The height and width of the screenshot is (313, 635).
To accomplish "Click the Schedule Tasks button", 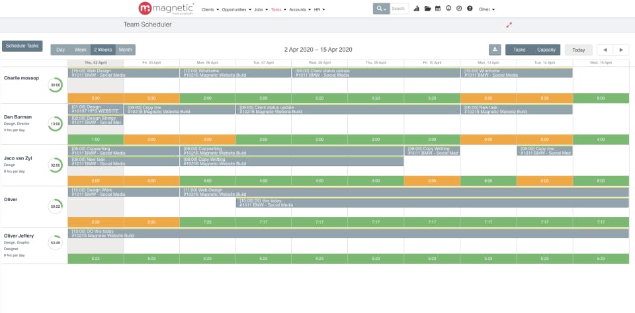I will coord(22,46).
